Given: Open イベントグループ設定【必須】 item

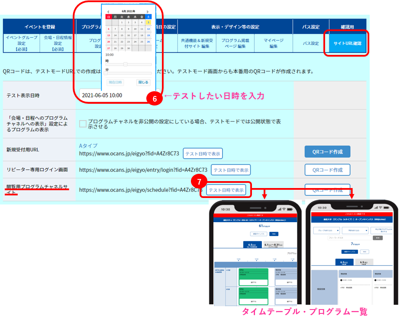Looking at the screenshot, I should tap(22, 43).
